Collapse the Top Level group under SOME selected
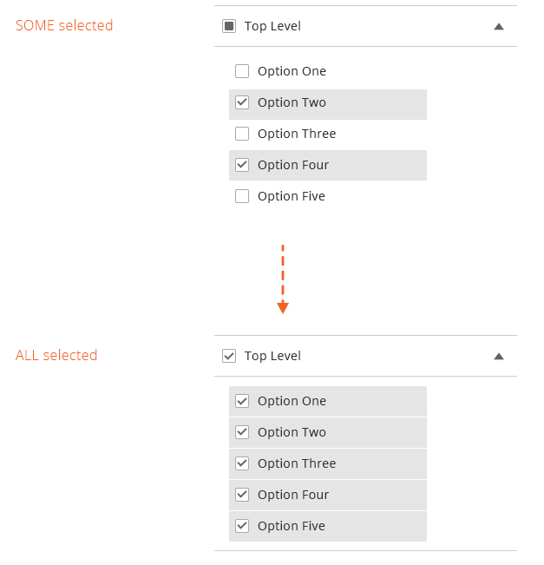 pos(498,27)
